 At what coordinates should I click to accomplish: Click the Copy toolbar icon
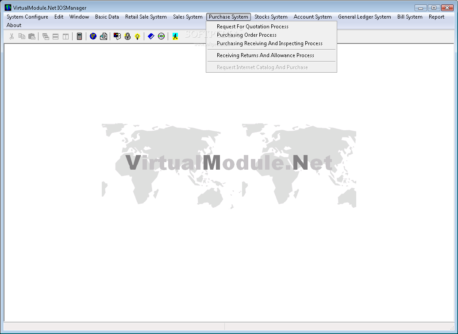(22, 36)
